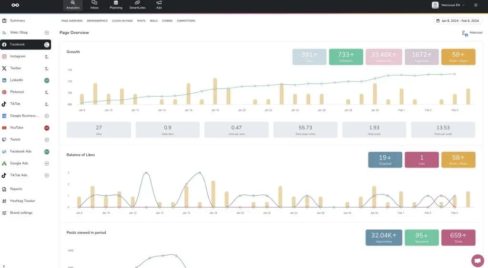The height and width of the screenshot is (268, 488).
Task: Click the 0.47 Likes per post stat box
Action: pyautogui.click(x=236, y=129)
